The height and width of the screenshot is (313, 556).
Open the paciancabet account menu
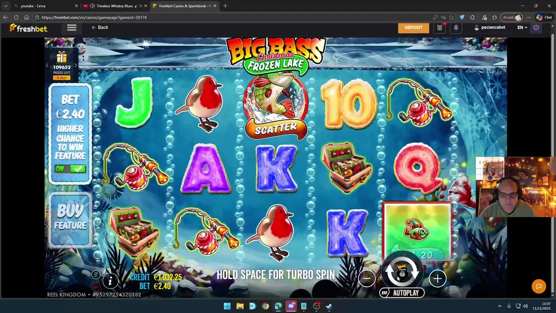tap(490, 27)
